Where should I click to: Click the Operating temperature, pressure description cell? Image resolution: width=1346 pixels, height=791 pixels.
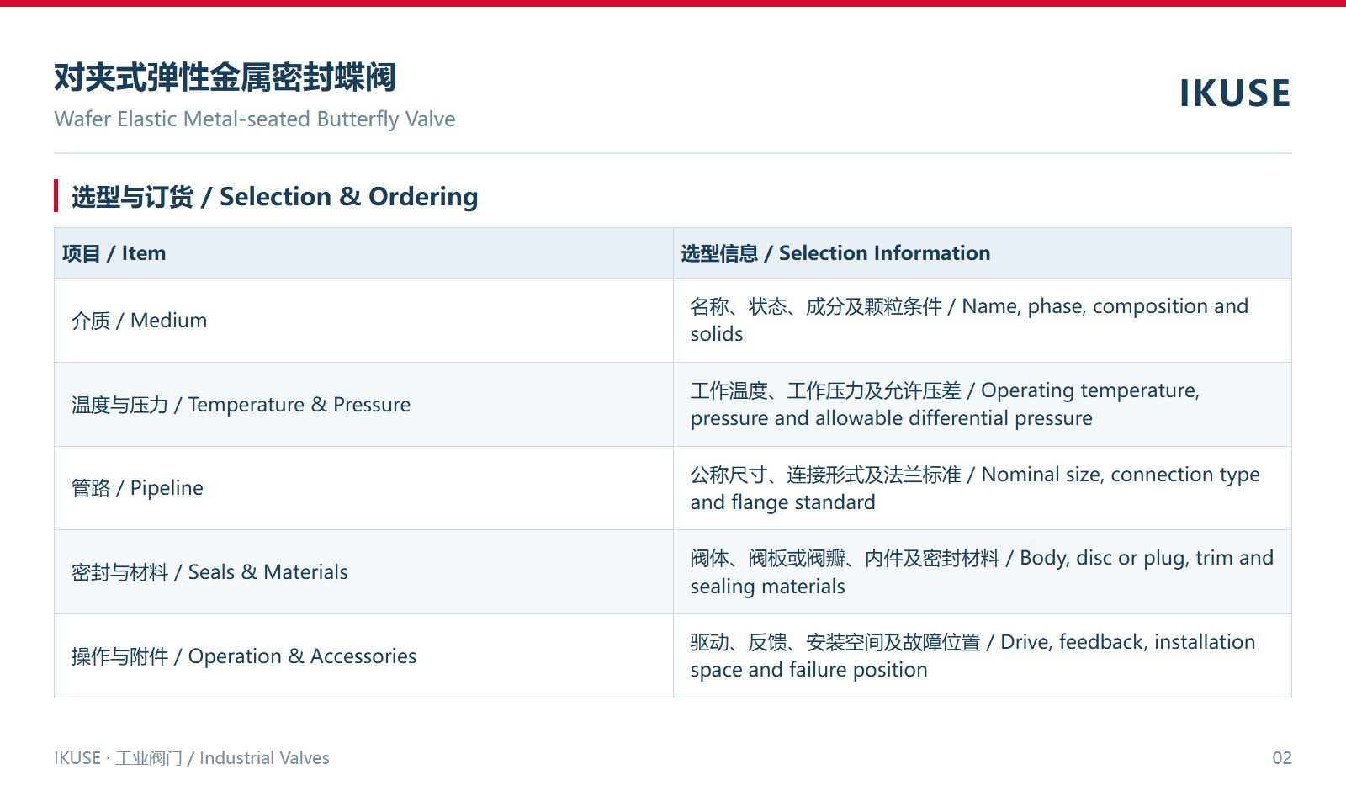[x=983, y=405]
